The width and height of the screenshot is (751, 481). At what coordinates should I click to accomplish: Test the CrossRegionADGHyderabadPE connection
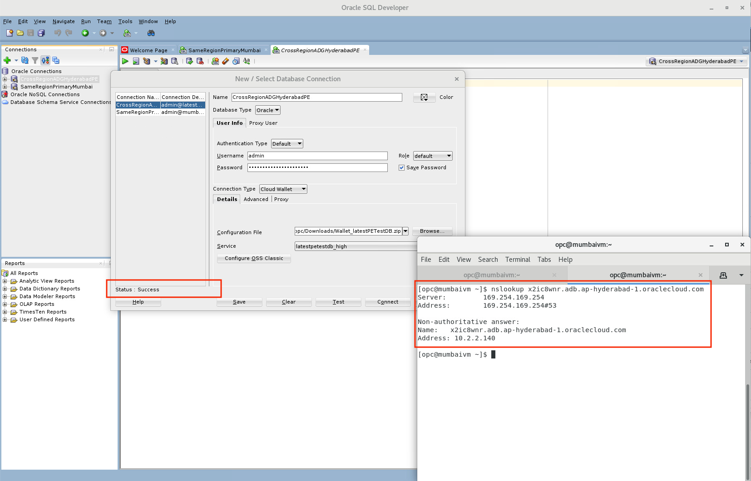pos(338,302)
